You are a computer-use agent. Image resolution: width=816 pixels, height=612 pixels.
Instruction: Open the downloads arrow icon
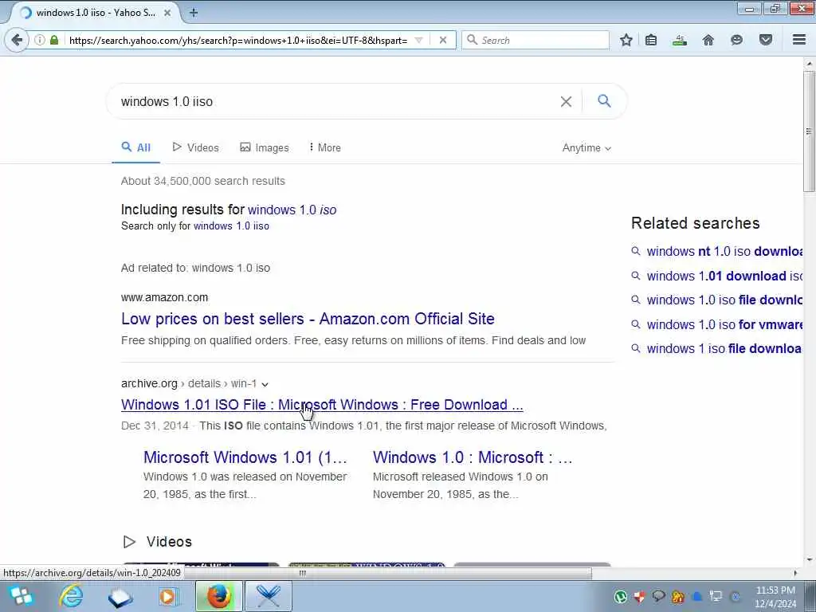[679, 40]
